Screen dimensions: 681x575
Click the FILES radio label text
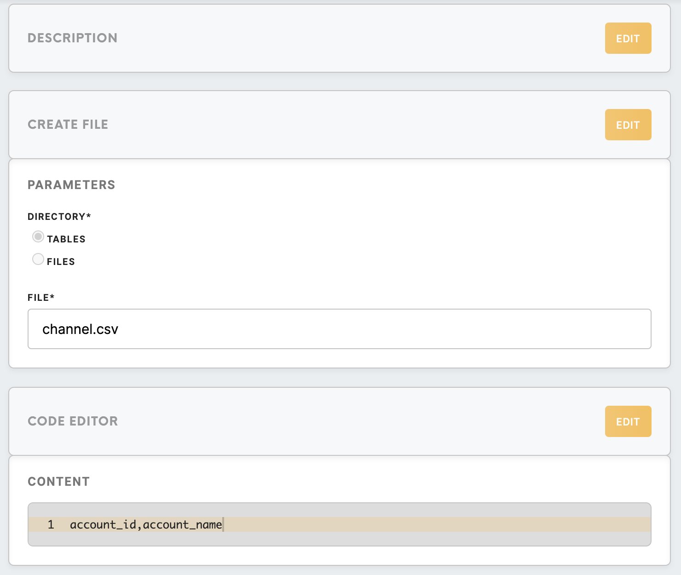pyautogui.click(x=61, y=262)
